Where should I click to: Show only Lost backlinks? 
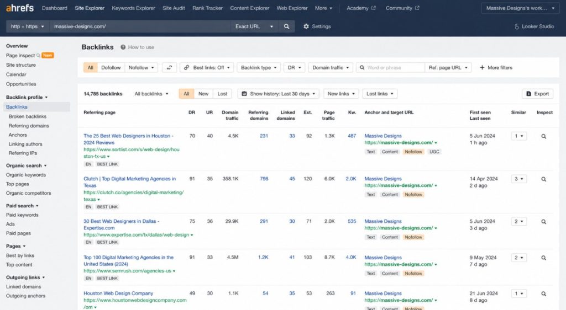[222, 94]
